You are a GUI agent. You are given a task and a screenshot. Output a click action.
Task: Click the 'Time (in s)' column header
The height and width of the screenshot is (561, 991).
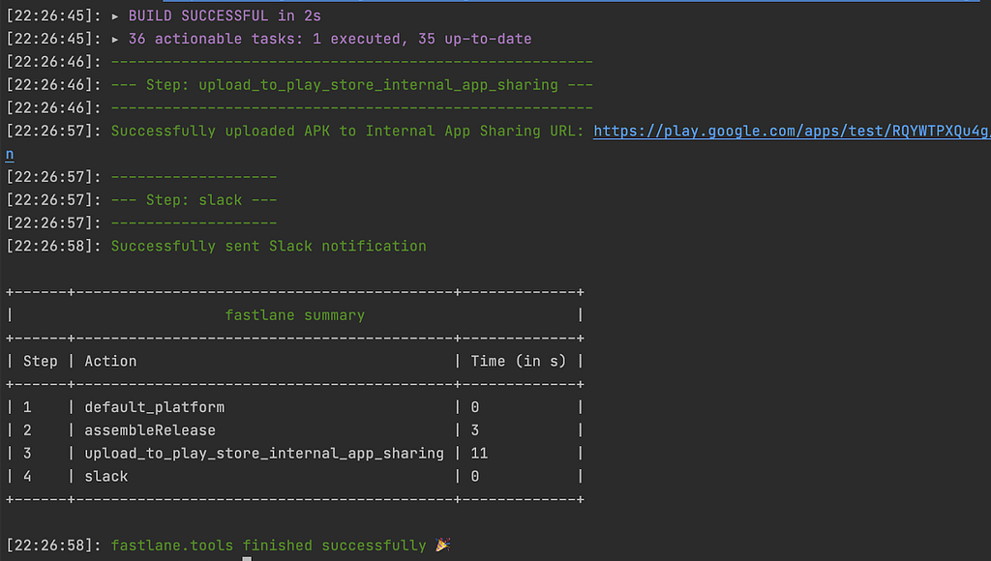519,362
